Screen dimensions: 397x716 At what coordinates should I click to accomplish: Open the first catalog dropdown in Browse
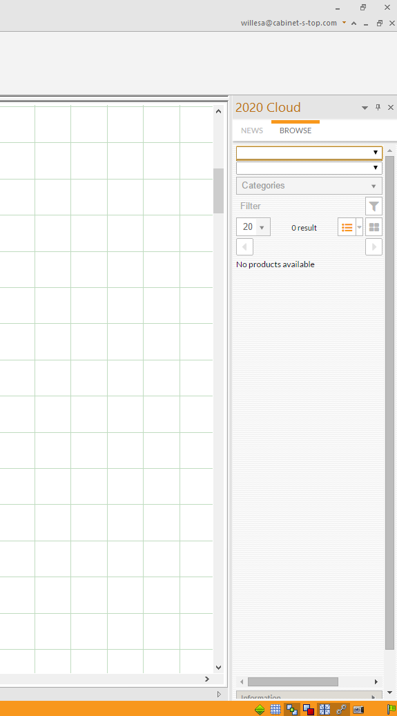coord(309,153)
